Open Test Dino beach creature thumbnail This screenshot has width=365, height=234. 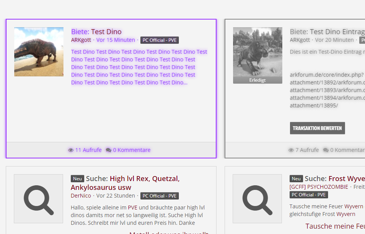39,52
